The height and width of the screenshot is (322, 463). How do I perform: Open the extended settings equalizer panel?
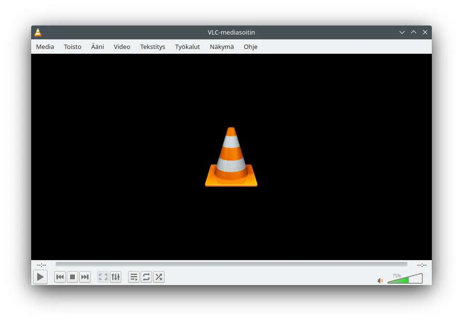tap(116, 277)
